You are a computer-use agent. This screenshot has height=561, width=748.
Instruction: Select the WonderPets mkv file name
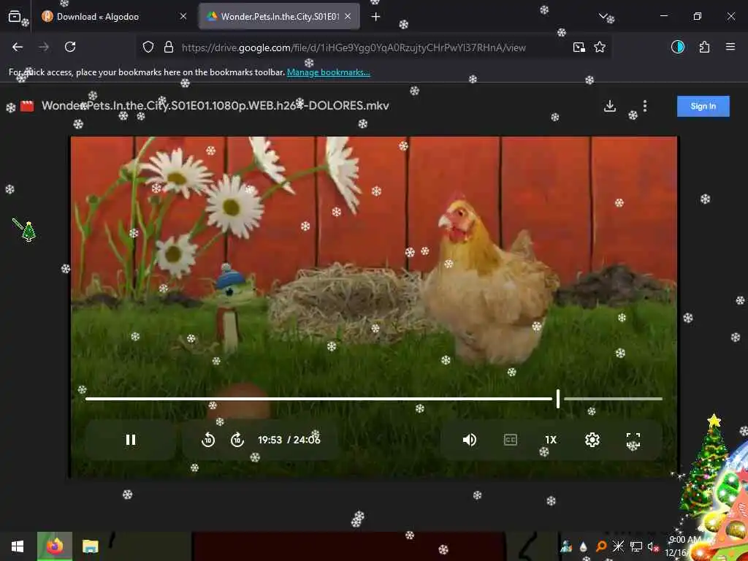click(215, 105)
